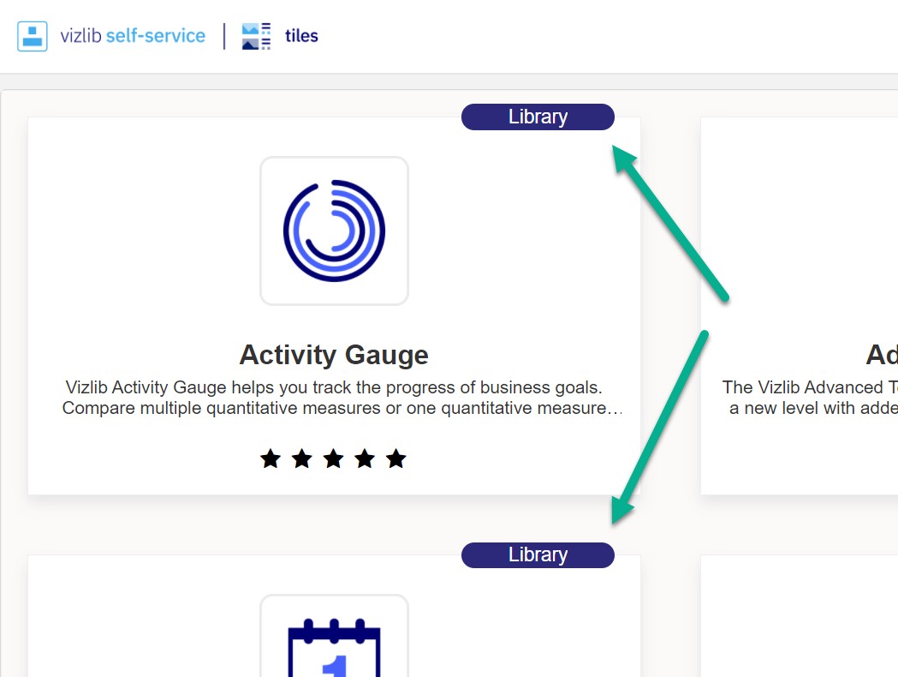898x677 pixels.
Task: Open the Activity Gauge circular icon thumbnail
Action: tap(335, 231)
